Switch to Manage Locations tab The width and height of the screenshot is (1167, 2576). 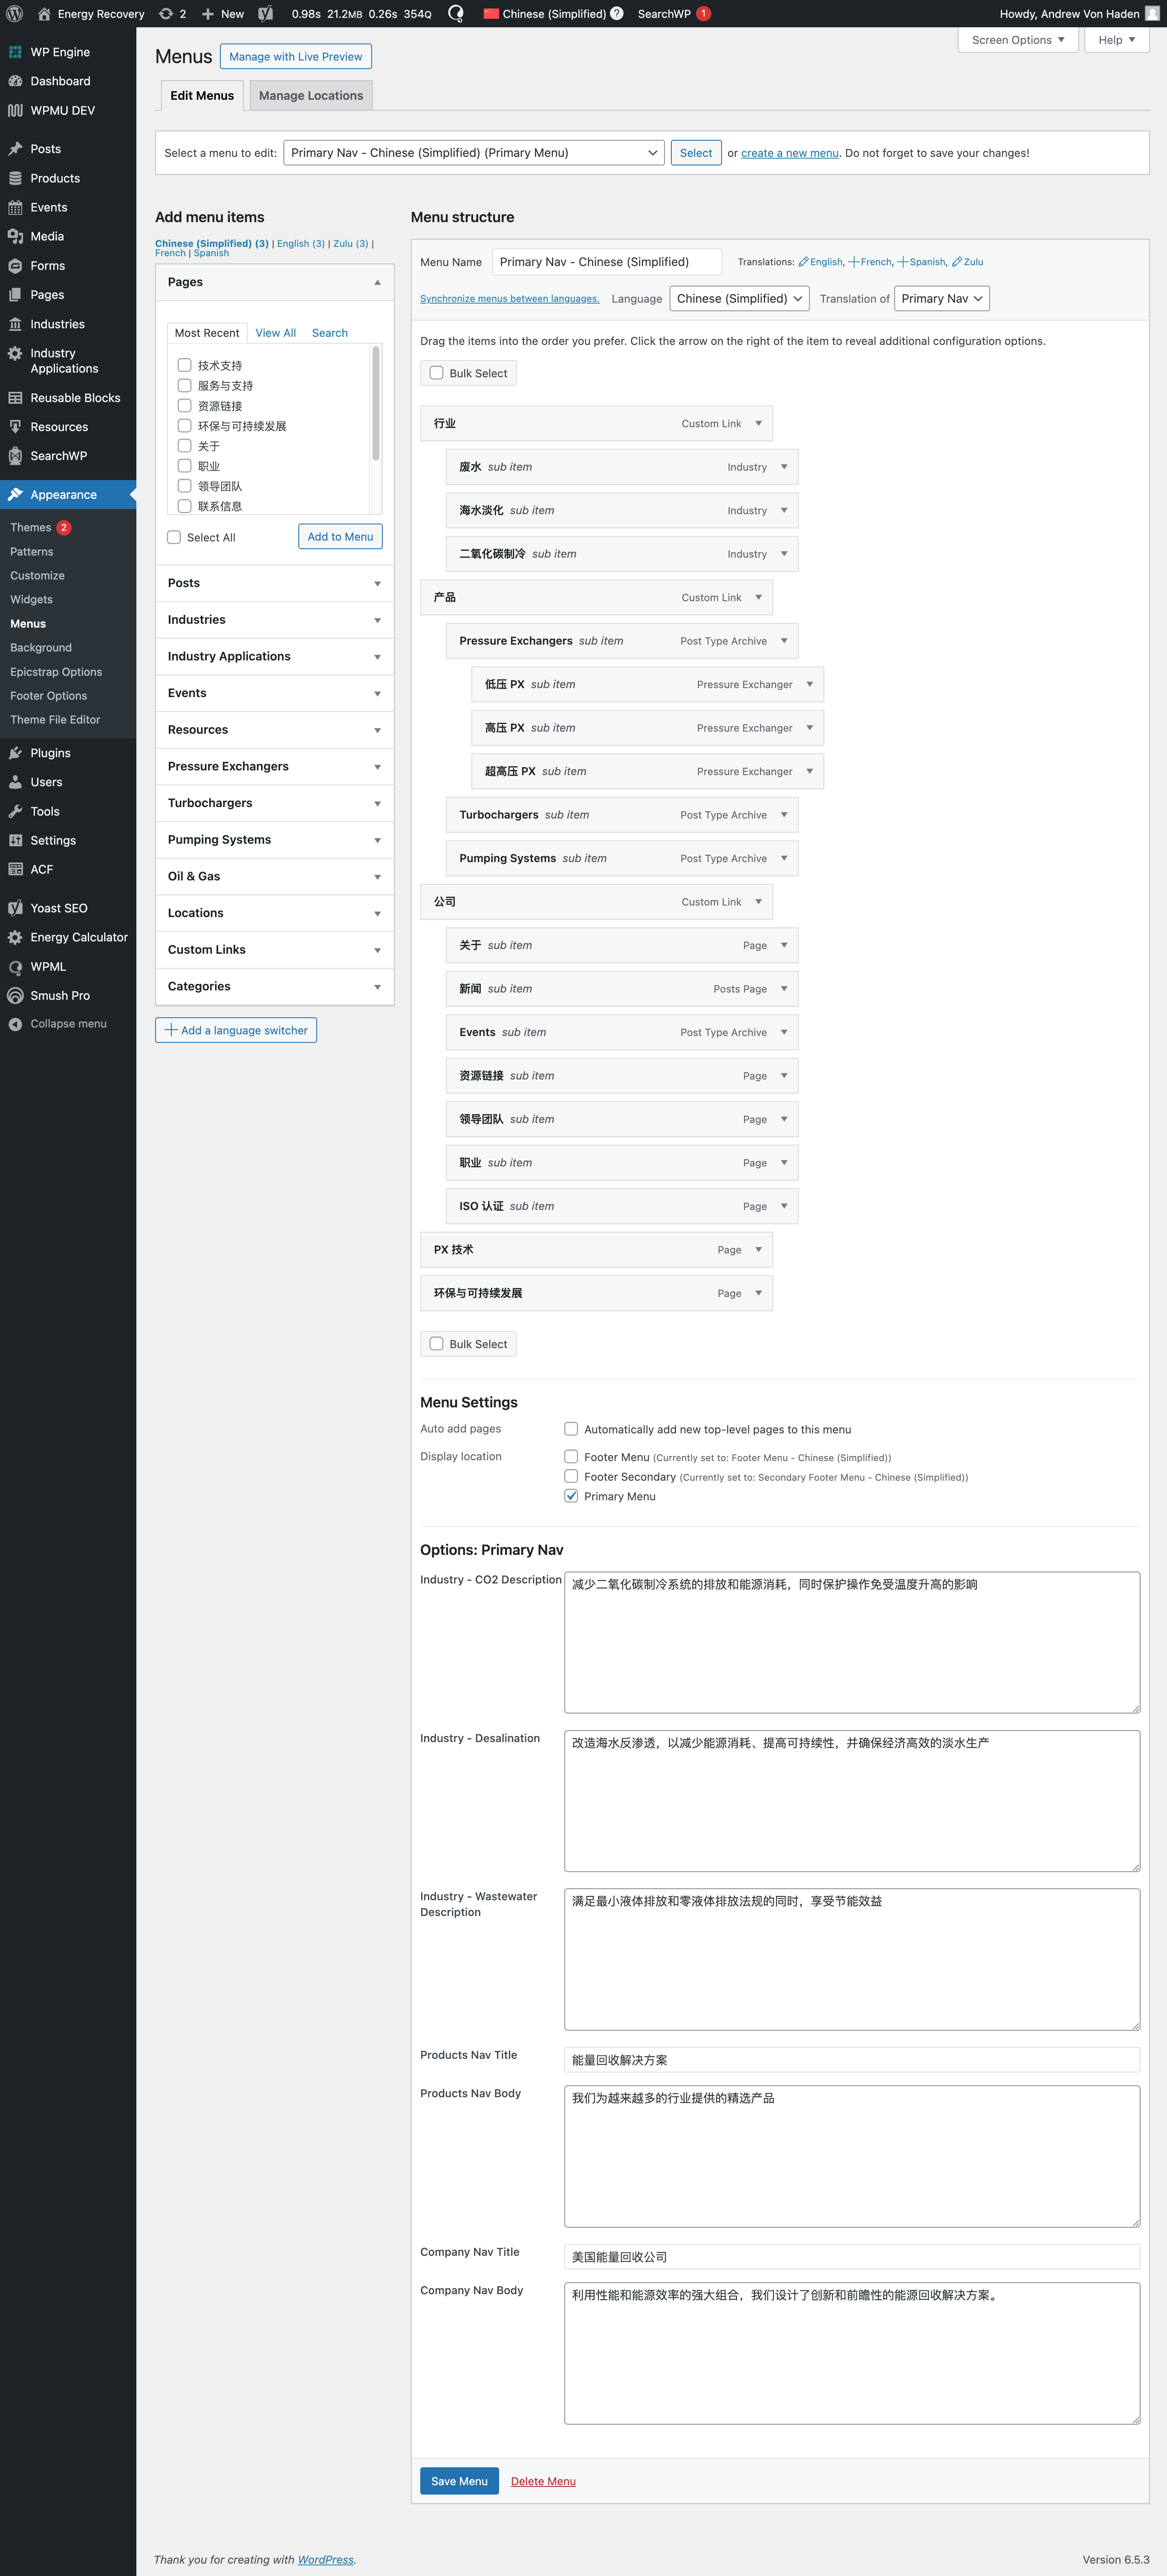(311, 96)
